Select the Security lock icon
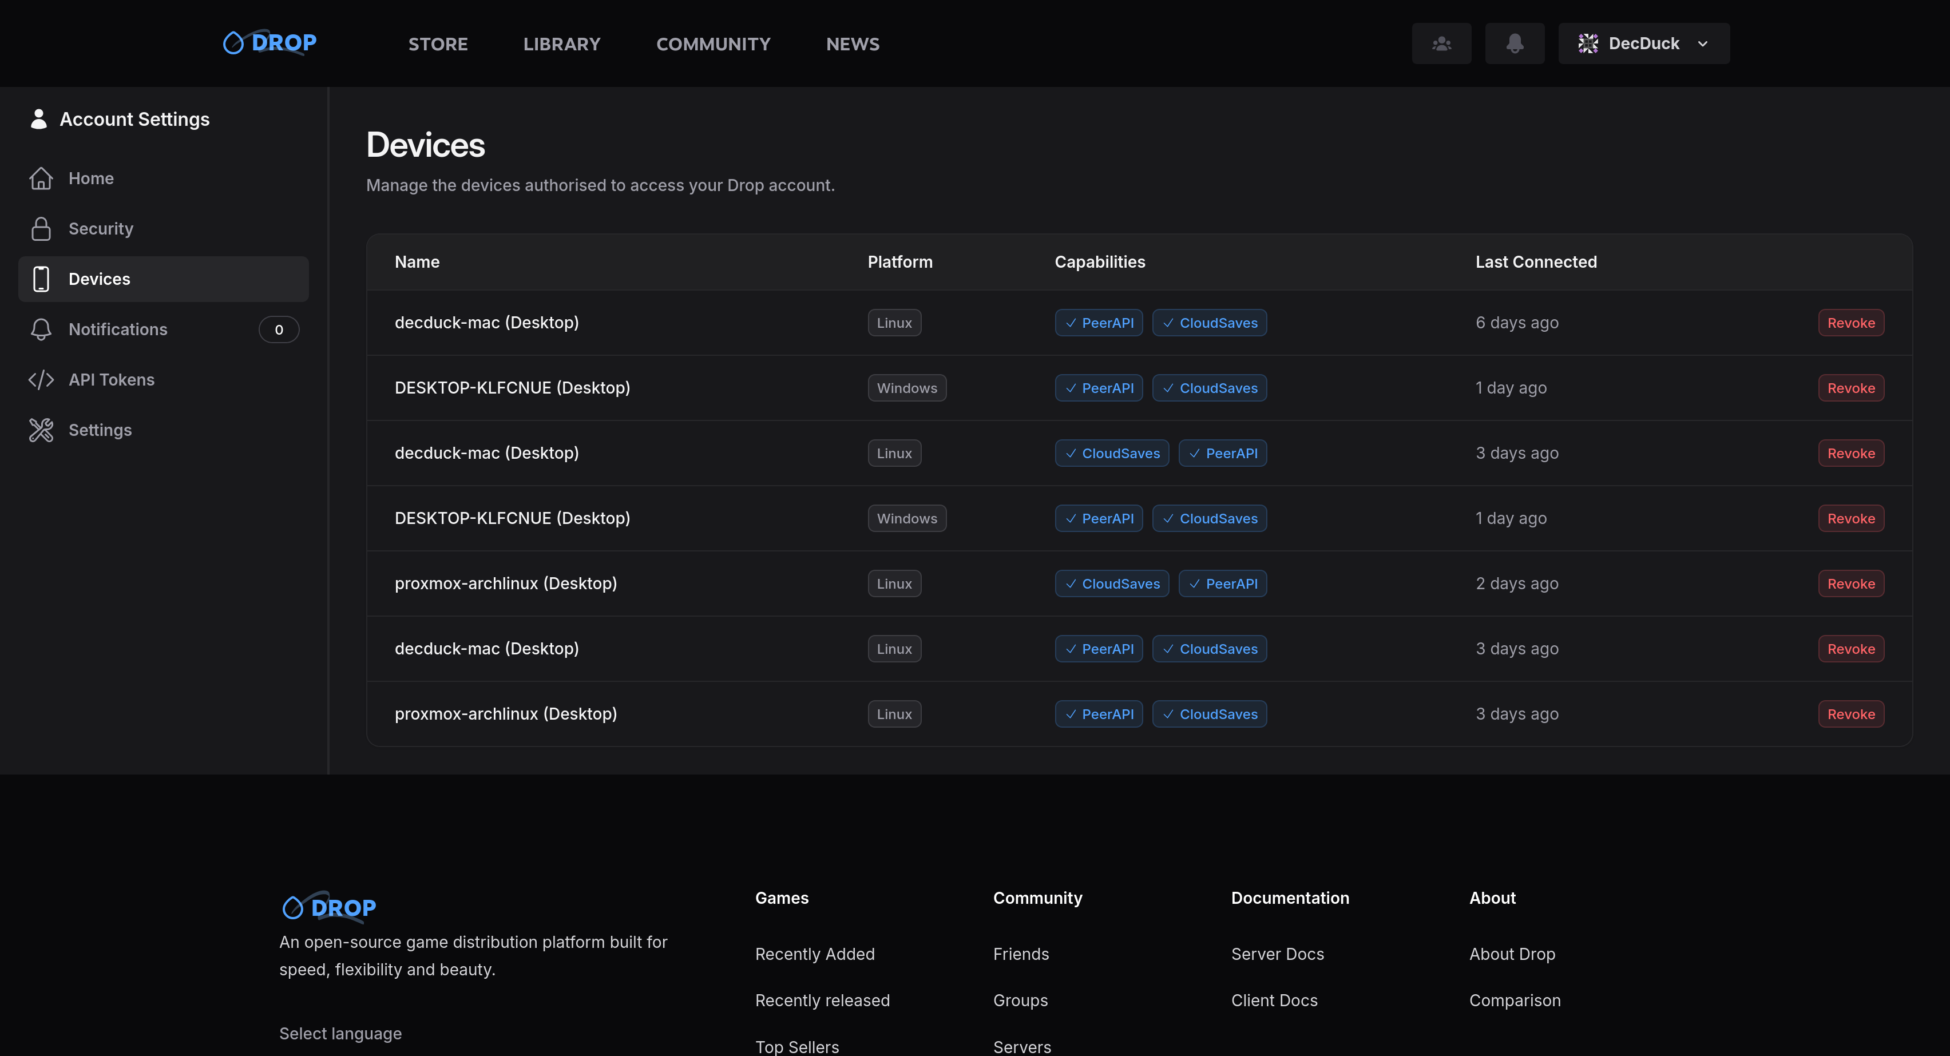The height and width of the screenshot is (1056, 1950). 41,229
